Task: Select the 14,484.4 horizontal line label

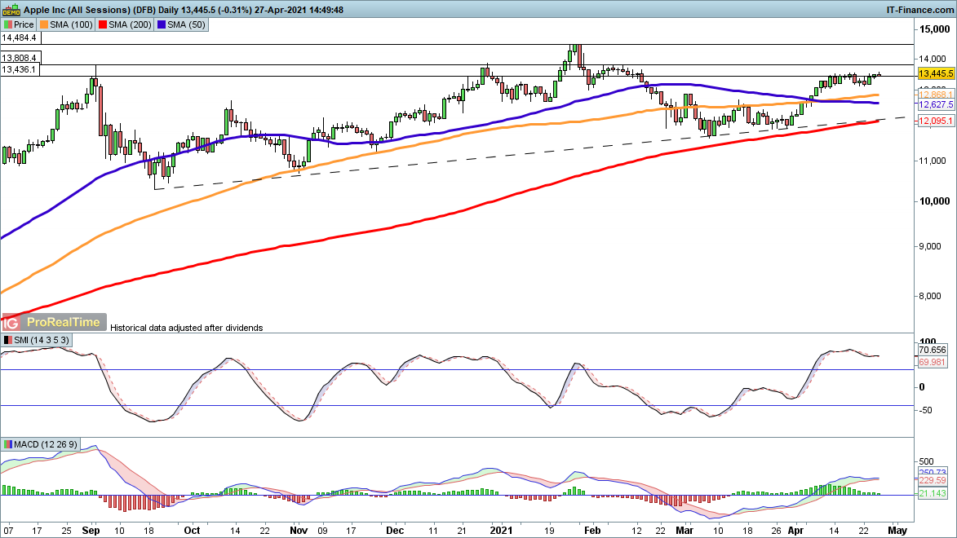Action: [x=20, y=38]
